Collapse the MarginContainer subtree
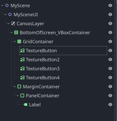Screen dimensions: 117x121 (15, 87)
